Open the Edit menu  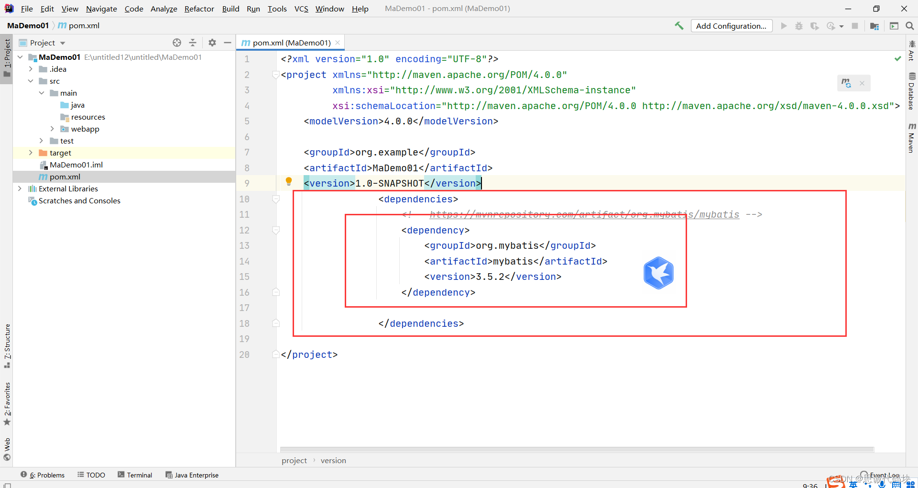pos(47,9)
